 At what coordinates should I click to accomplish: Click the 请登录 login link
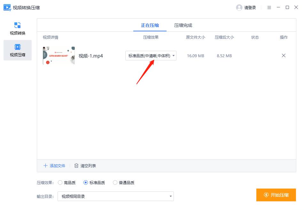pyautogui.click(x=250, y=7)
